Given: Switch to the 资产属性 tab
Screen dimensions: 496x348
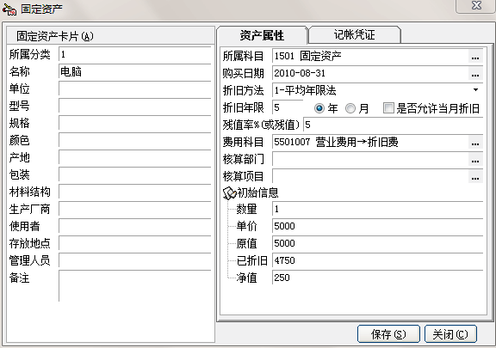Looking at the screenshot, I should pos(262,35).
